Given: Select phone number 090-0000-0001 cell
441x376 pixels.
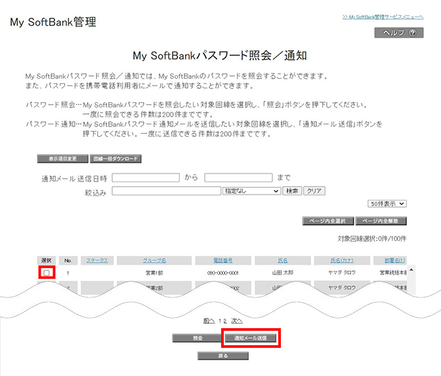Looking at the screenshot, I should (x=222, y=273).
